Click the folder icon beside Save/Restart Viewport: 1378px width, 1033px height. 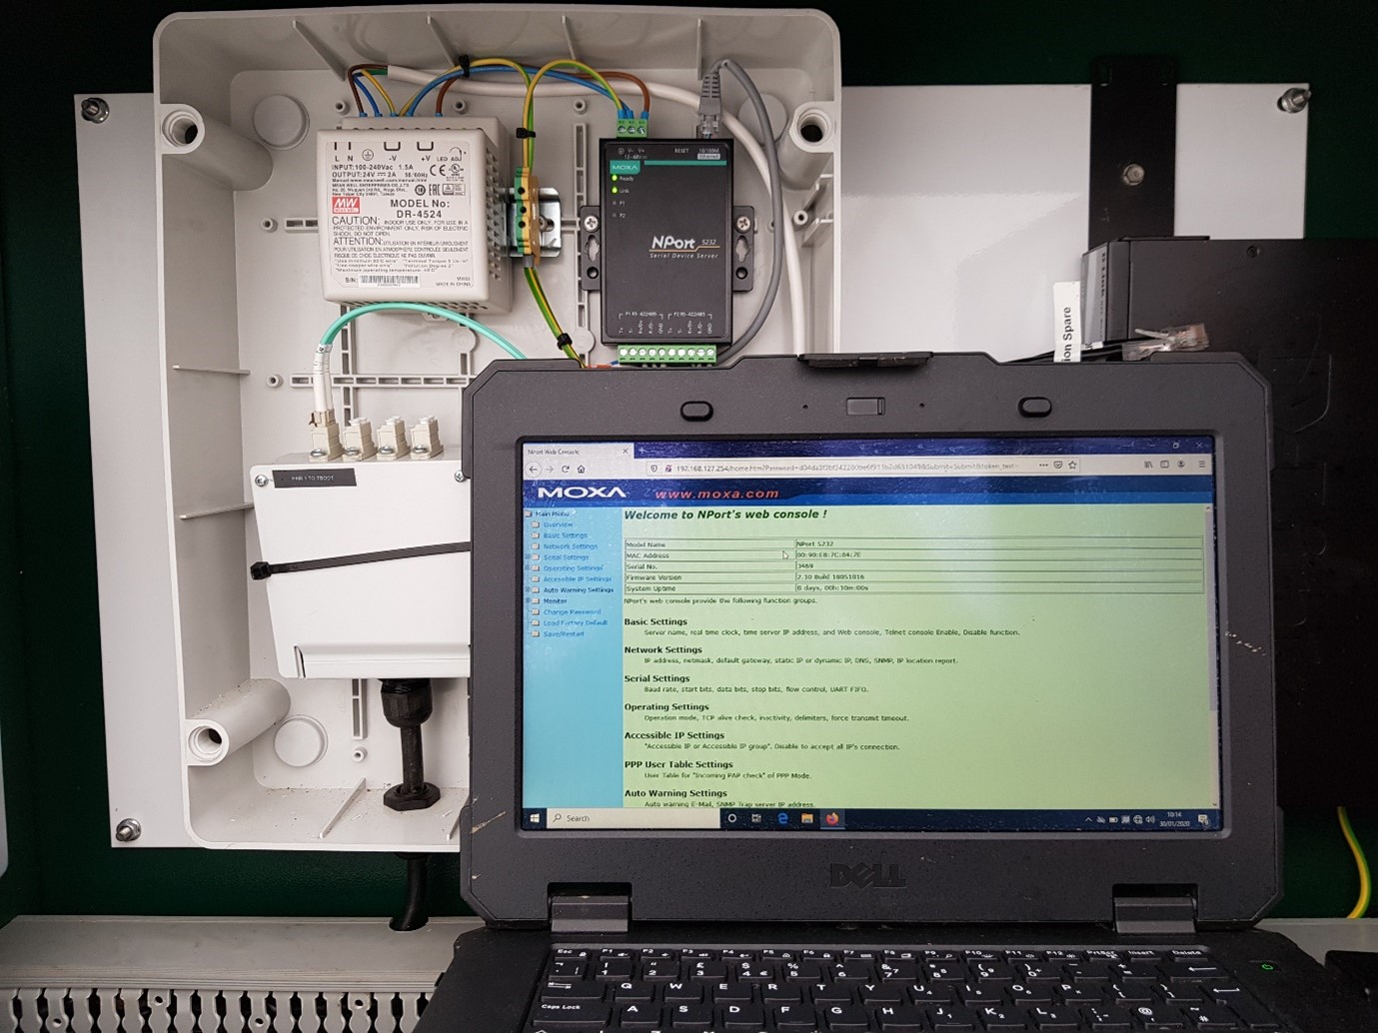(x=536, y=634)
